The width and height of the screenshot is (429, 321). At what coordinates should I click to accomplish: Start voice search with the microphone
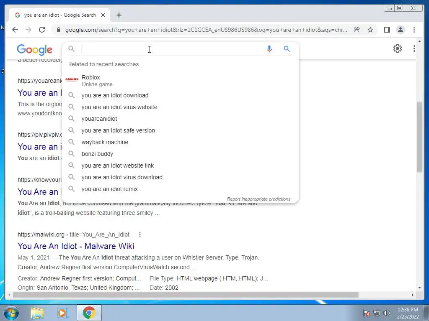point(269,49)
